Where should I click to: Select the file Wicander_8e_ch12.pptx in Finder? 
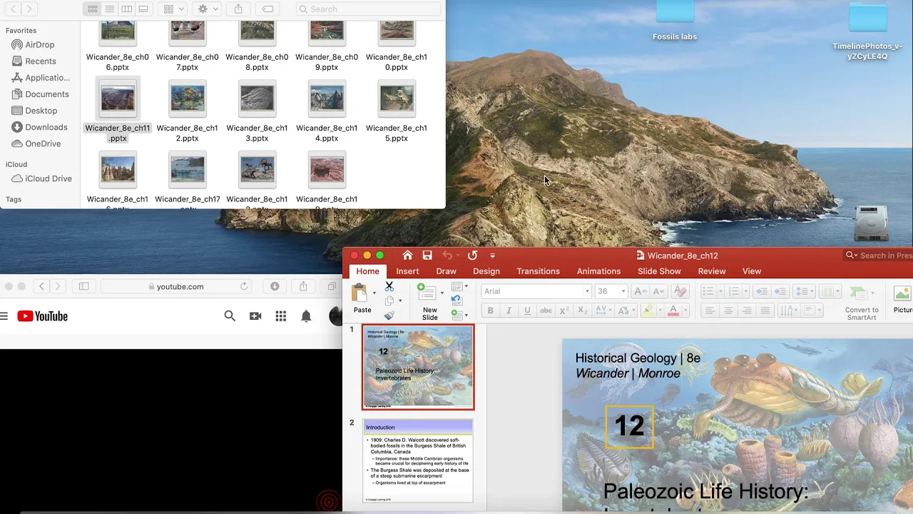(188, 111)
